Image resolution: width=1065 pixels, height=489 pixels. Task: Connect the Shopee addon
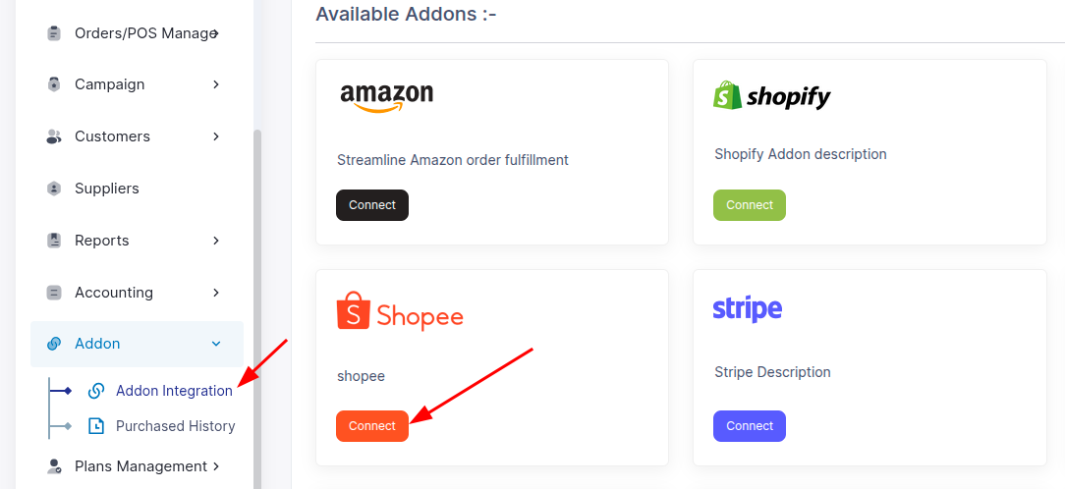pos(372,426)
